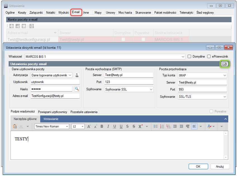Insert a multilevel list
The image size is (238, 176).
(x=168, y=126)
